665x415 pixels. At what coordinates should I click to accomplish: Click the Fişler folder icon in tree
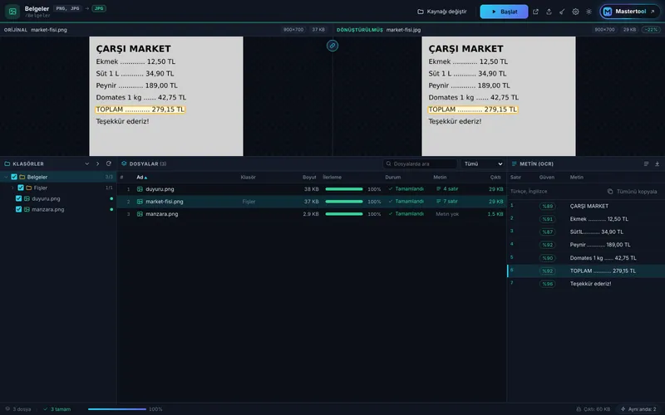(29, 188)
